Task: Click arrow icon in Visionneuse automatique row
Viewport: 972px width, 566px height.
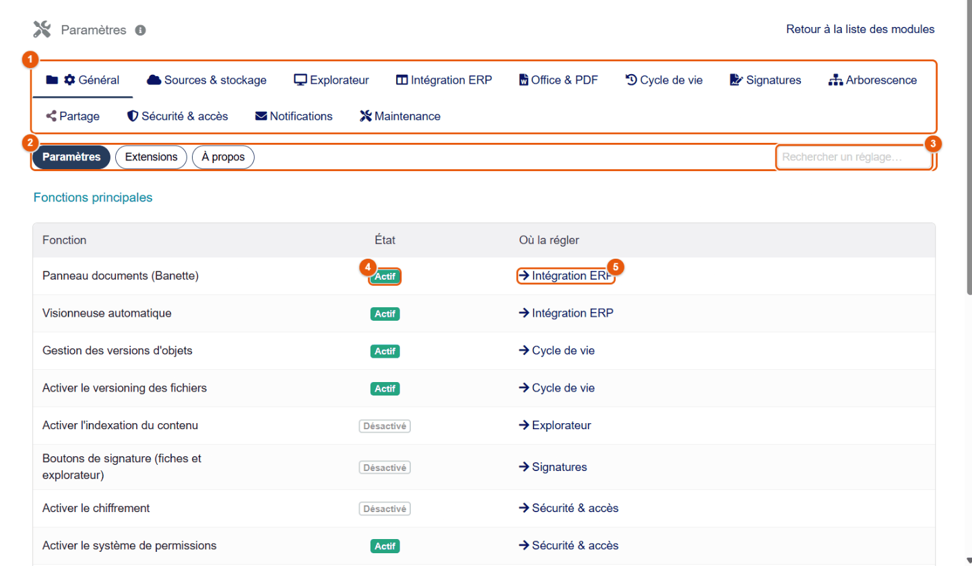Action: click(x=523, y=313)
